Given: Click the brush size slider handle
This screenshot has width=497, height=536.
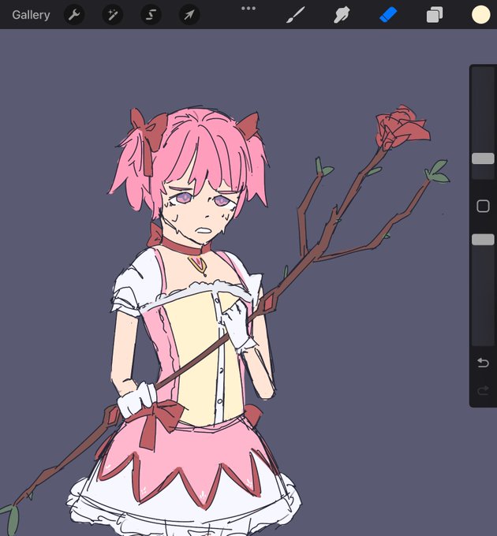Looking at the screenshot, I should [x=483, y=158].
